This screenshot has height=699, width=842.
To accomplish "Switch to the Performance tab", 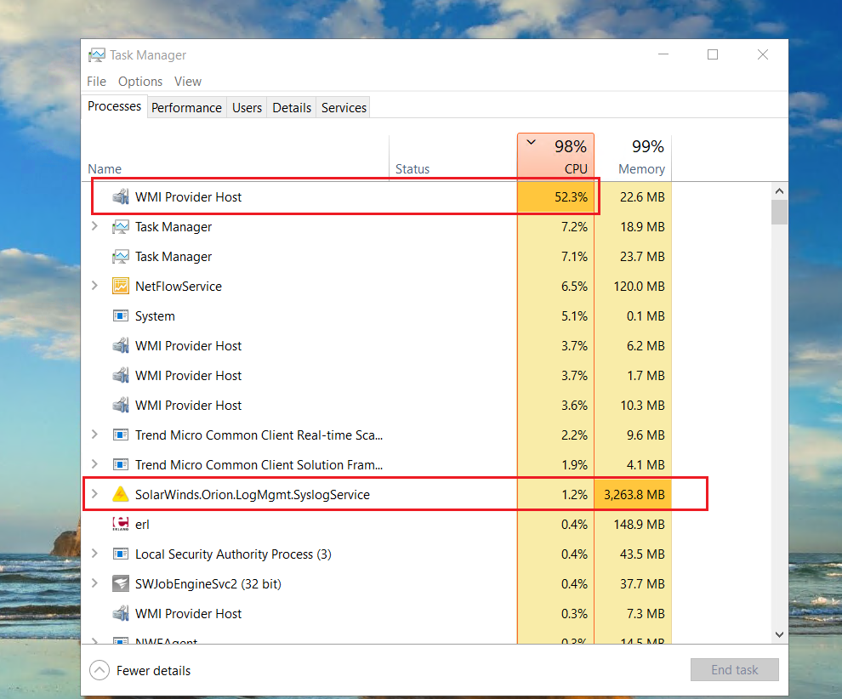I will coord(186,108).
